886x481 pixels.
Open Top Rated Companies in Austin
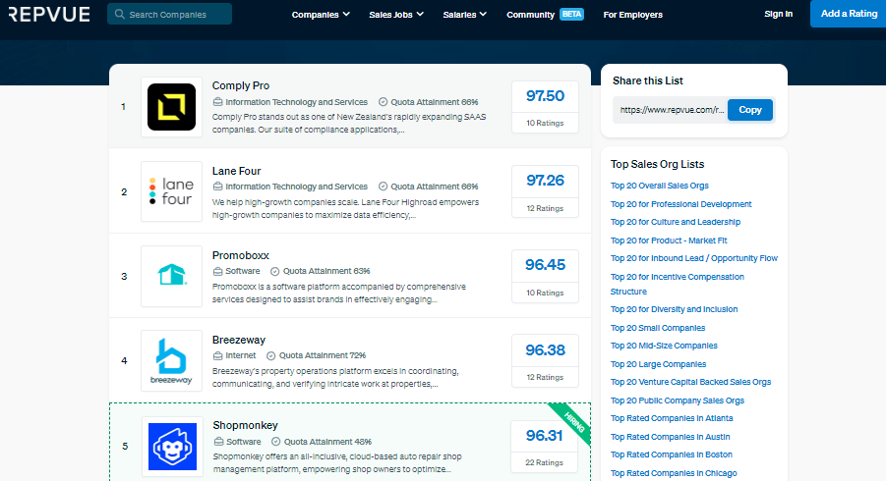670,437
